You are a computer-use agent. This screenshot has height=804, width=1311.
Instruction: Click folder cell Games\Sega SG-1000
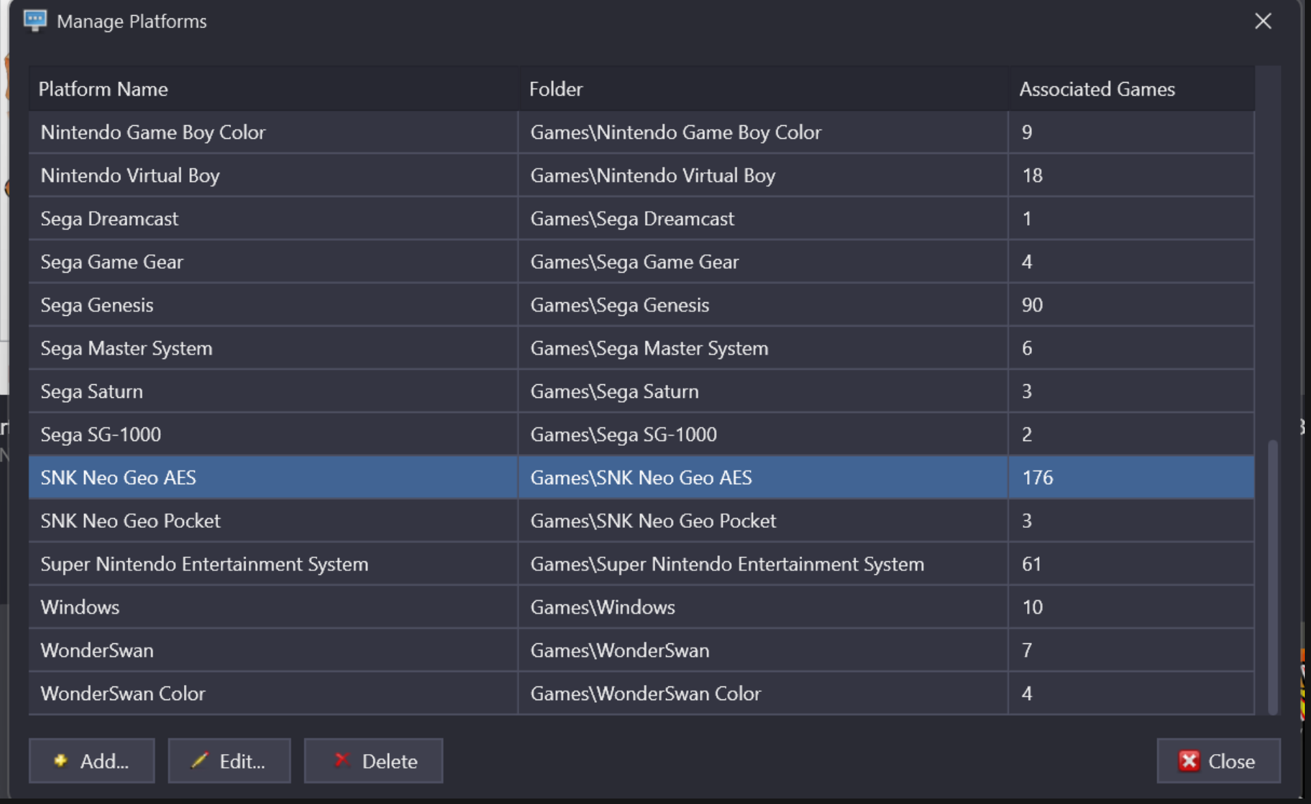pyautogui.click(x=763, y=434)
